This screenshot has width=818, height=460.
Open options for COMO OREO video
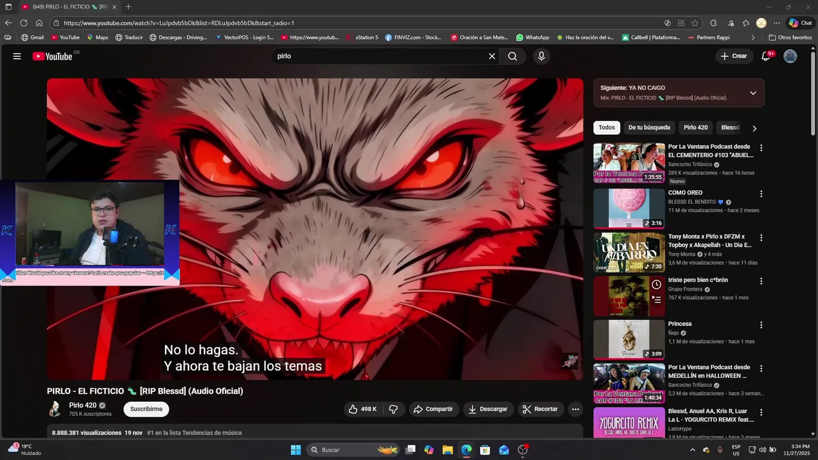pyautogui.click(x=760, y=194)
